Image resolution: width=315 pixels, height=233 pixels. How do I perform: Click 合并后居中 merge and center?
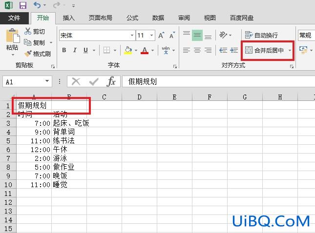(264, 50)
